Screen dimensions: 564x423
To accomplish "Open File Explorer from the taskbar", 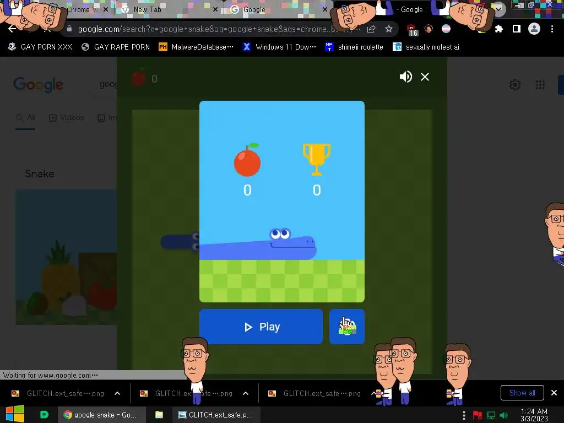I will tap(159, 415).
